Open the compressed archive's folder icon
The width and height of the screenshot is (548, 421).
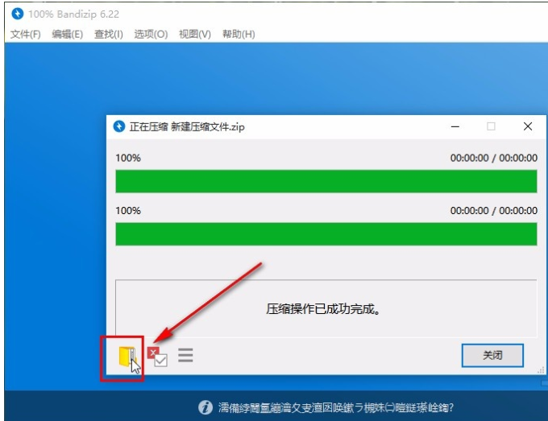click(x=127, y=357)
